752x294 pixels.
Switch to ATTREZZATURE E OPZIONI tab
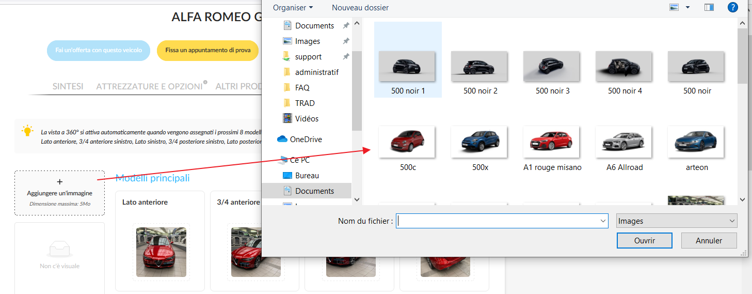tap(150, 86)
